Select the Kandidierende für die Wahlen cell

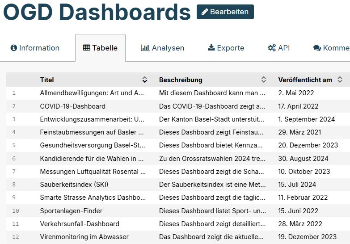pyautogui.click(x=92, y=159)
